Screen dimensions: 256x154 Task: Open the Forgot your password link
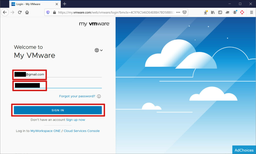[x=77, y=96]
